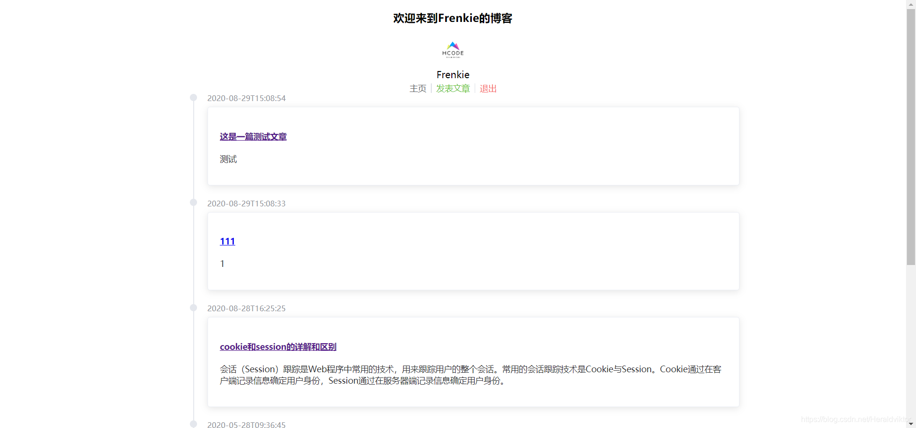Click timeline dot beside 2020-08-29T15:08:54

pos(193,98)
